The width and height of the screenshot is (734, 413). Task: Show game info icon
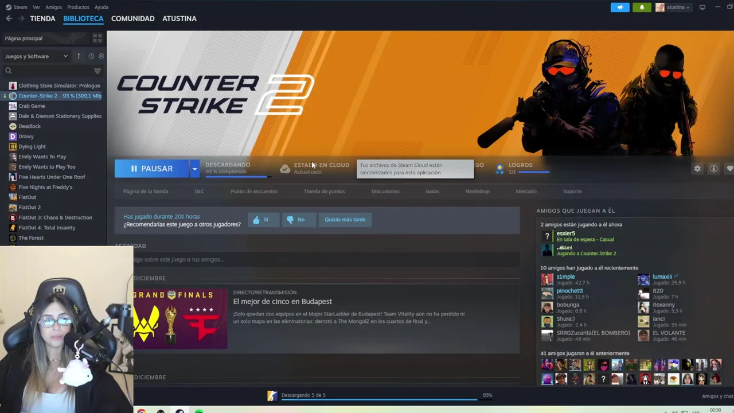point(714,169)
